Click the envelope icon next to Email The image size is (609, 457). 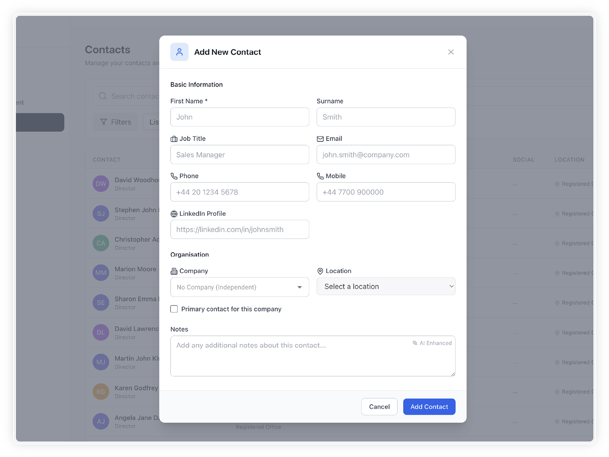point(320,139)
